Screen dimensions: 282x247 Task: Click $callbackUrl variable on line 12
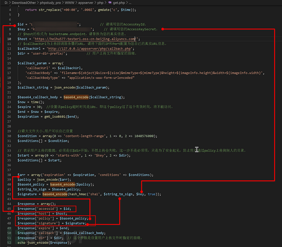tap(29, 49)
